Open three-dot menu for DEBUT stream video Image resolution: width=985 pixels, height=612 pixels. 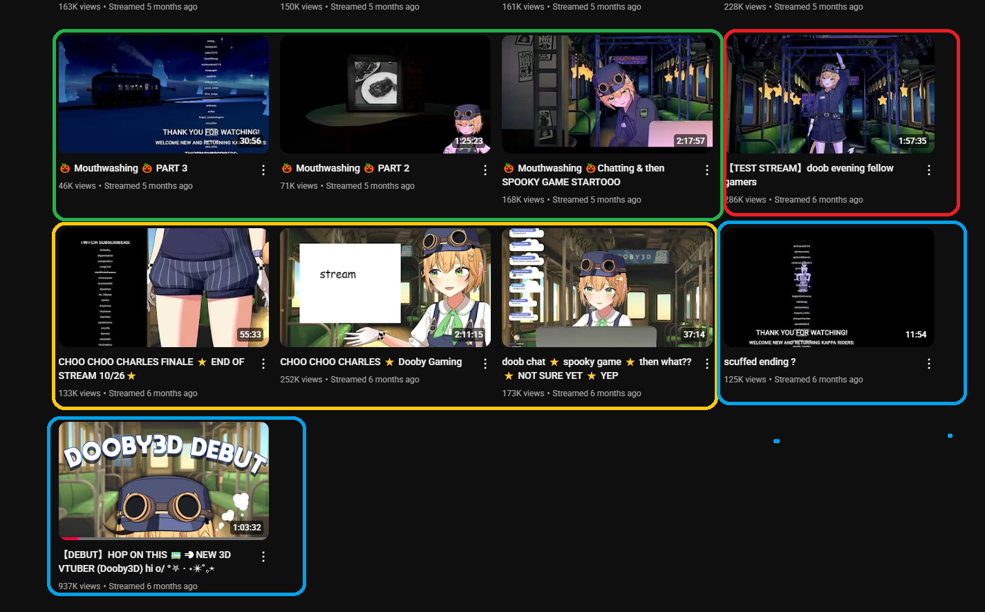coord(263,557)
